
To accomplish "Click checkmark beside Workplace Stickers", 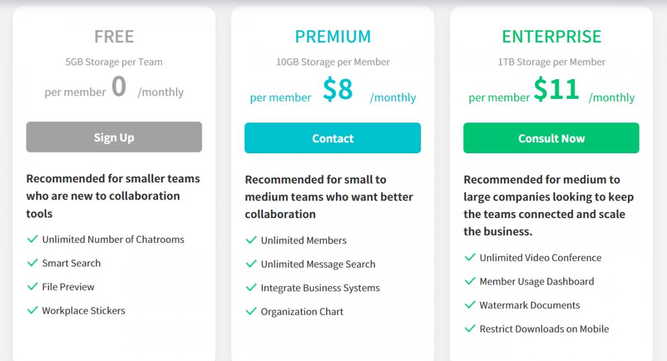I will pyautogui.click(x=32, y=310).
